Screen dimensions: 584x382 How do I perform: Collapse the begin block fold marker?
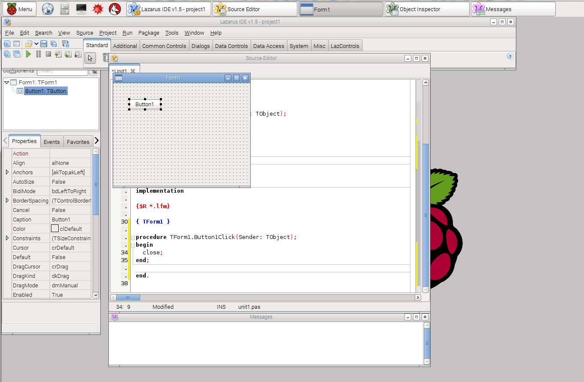point(133,245)
